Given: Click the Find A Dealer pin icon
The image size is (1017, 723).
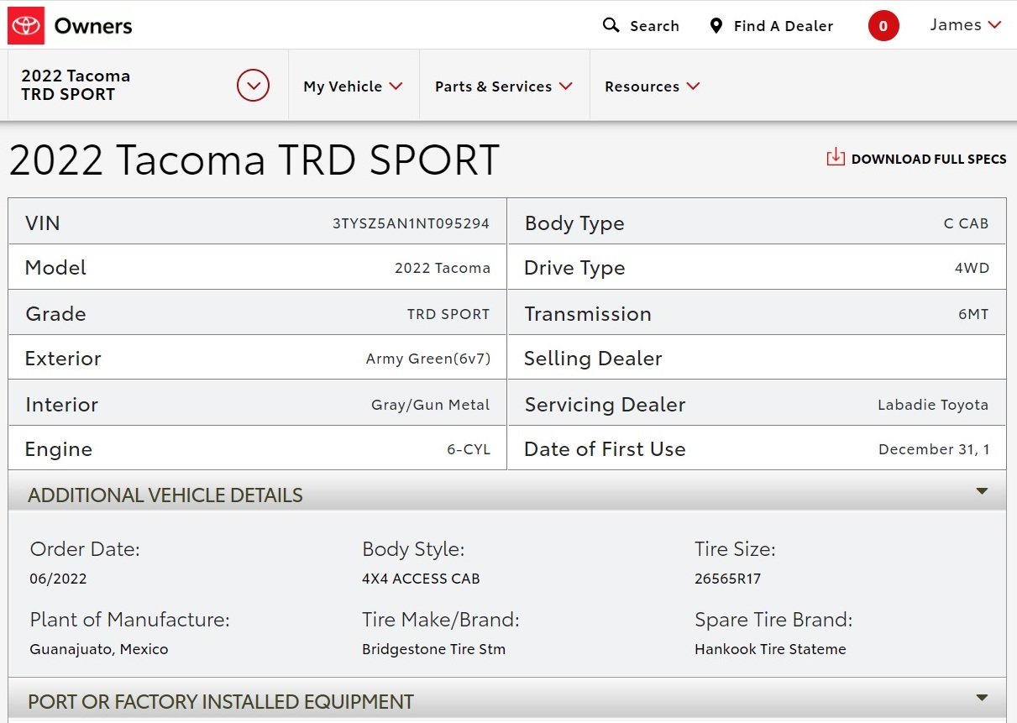Looking at the screenshot, I should 716,25.
